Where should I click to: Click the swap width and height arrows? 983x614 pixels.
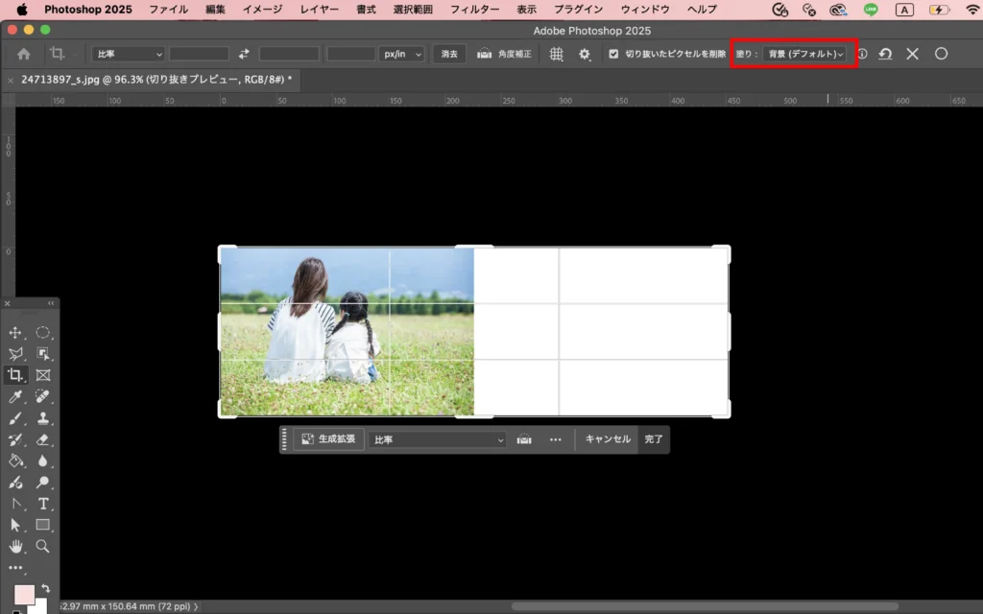(x=244, y=55)
